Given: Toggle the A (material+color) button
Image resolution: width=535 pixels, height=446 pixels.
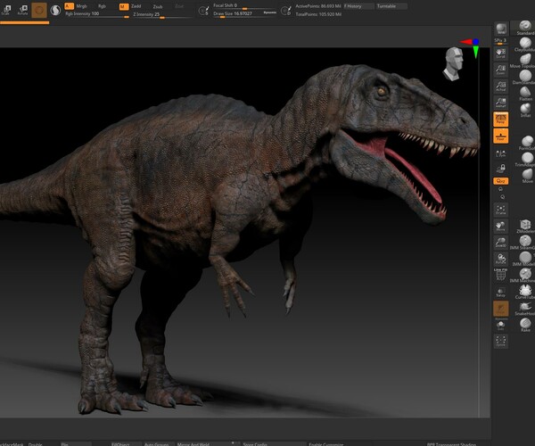Looking at the screenshot, I should (69, 6).
